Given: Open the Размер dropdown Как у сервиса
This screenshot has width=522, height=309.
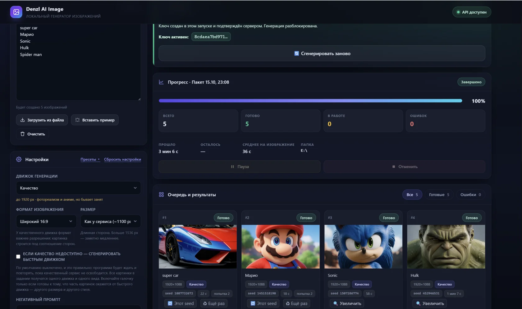Looking at the screenshot, I should (111, 221).
